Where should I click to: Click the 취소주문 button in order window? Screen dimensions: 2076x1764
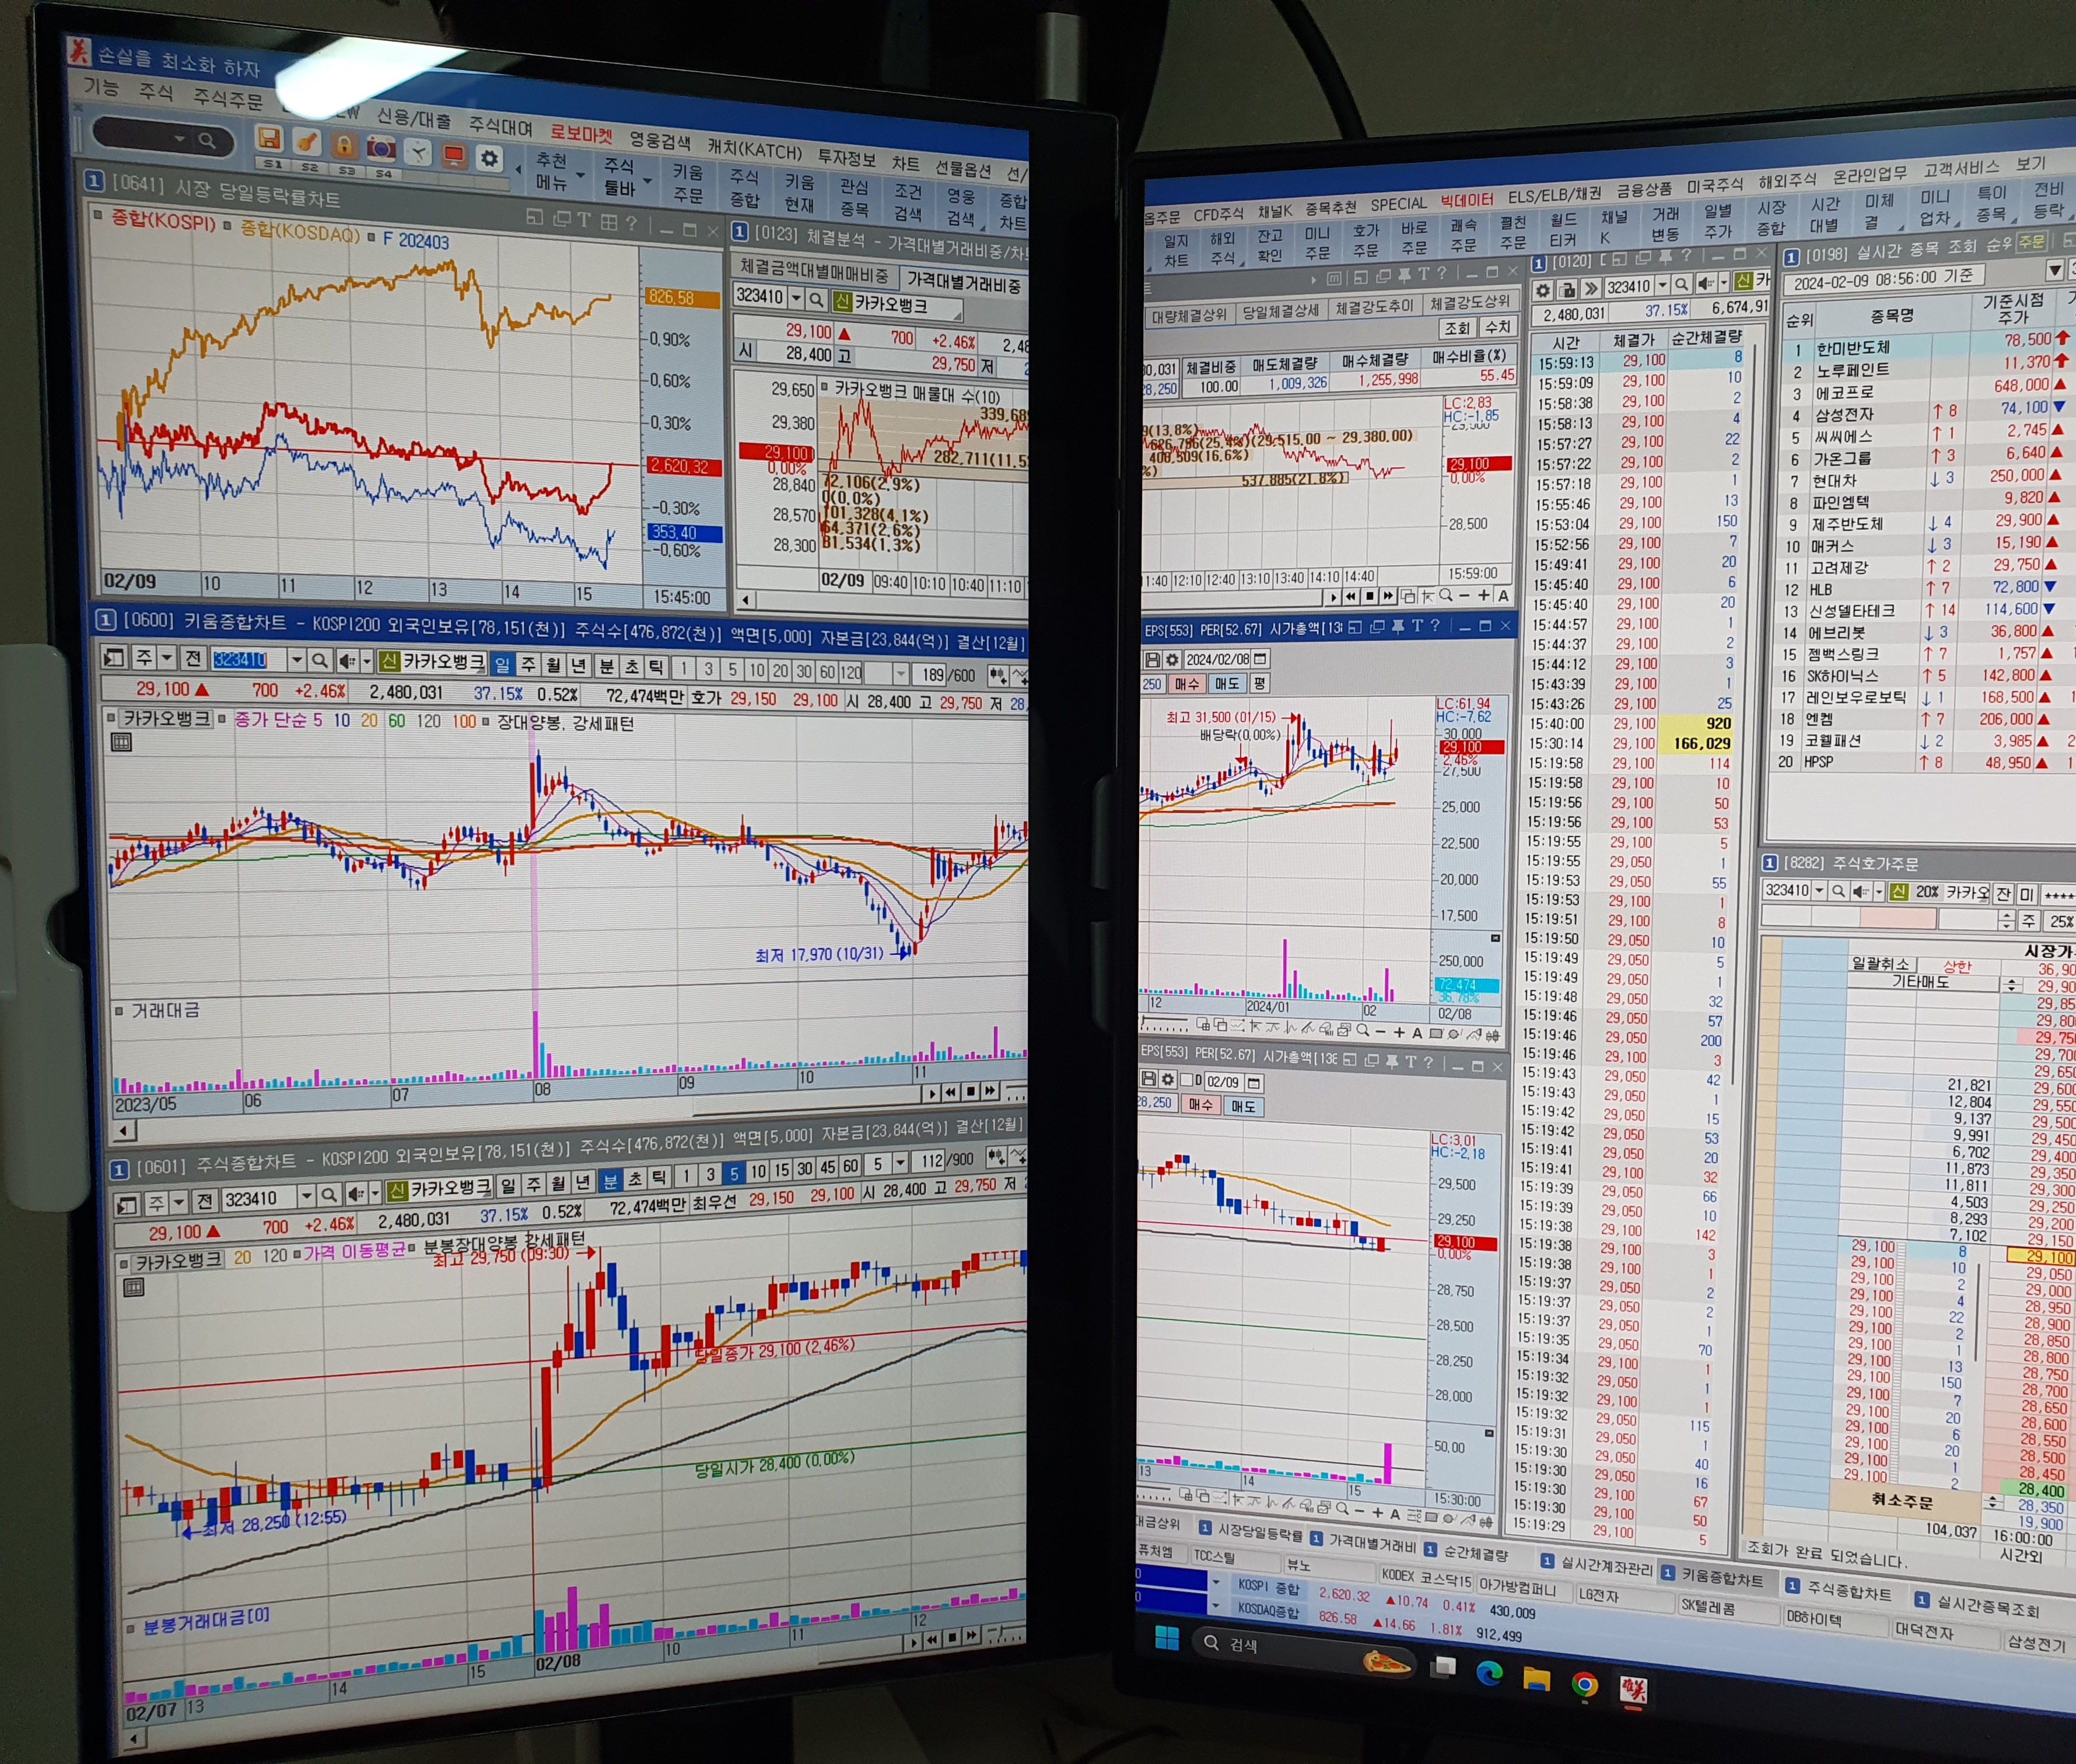click(1902, 1501)
